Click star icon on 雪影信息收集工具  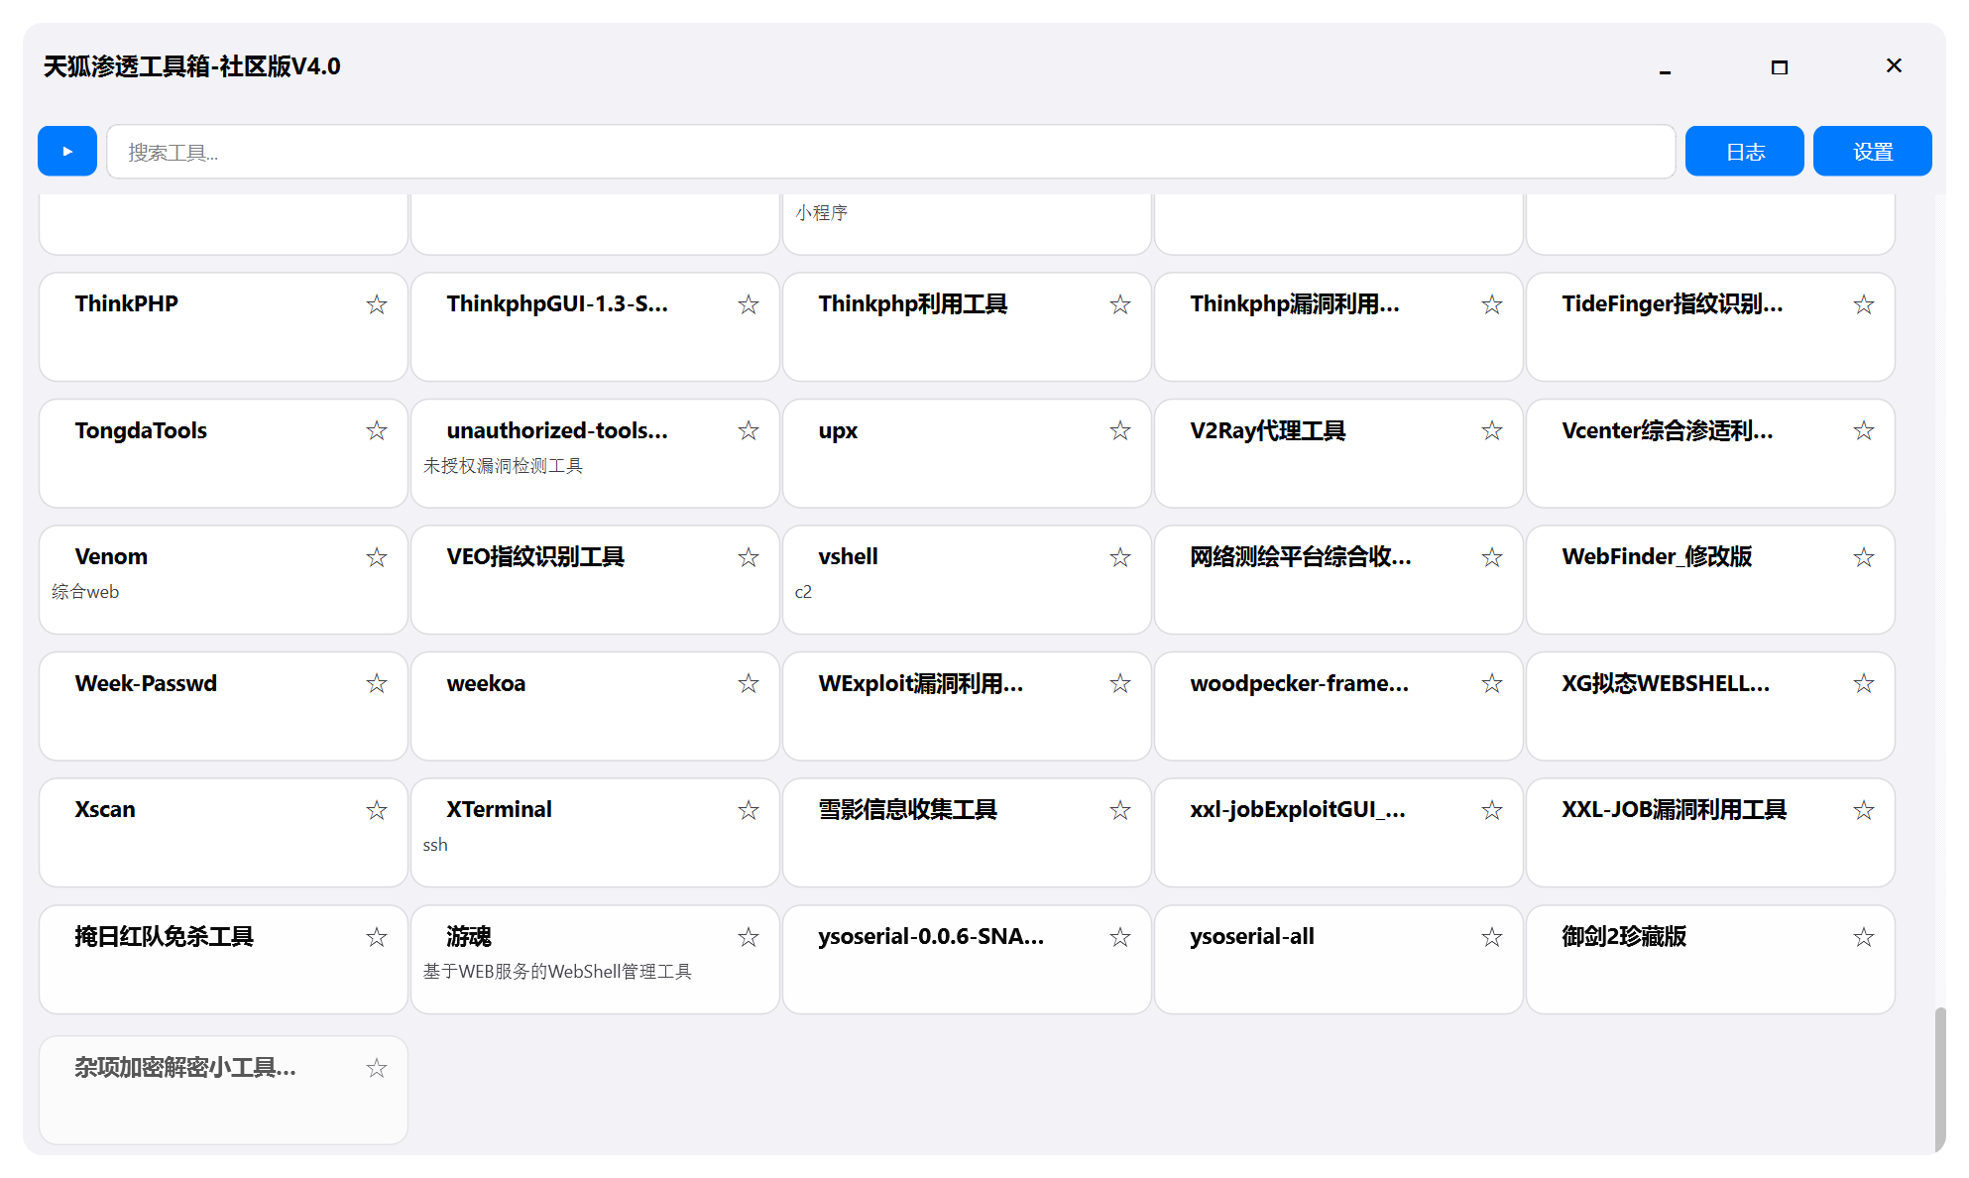tap(1120, 810)
